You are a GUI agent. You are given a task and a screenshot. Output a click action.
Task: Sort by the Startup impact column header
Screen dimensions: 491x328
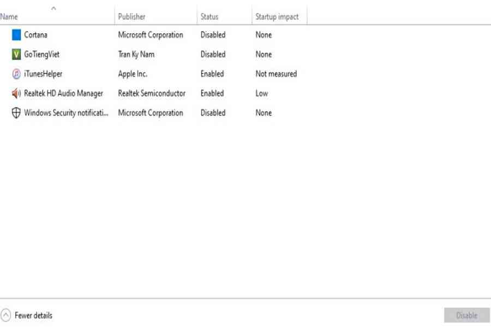tap(277, 16)
